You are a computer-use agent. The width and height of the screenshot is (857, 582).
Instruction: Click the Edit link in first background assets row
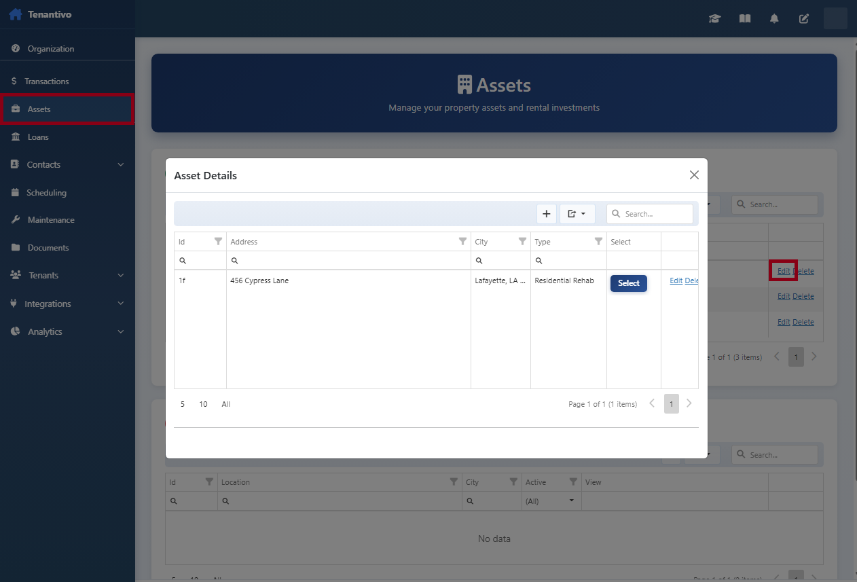coord(784,271)
